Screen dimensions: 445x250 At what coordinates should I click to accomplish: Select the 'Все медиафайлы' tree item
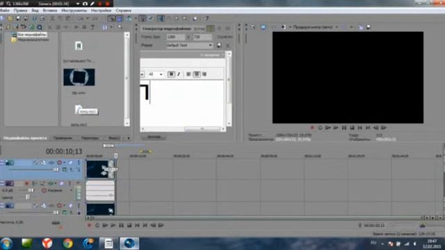(x=32, y=35)
